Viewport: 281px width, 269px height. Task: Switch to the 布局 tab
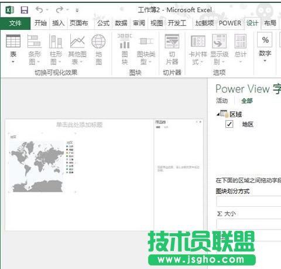tap(270, 23)
